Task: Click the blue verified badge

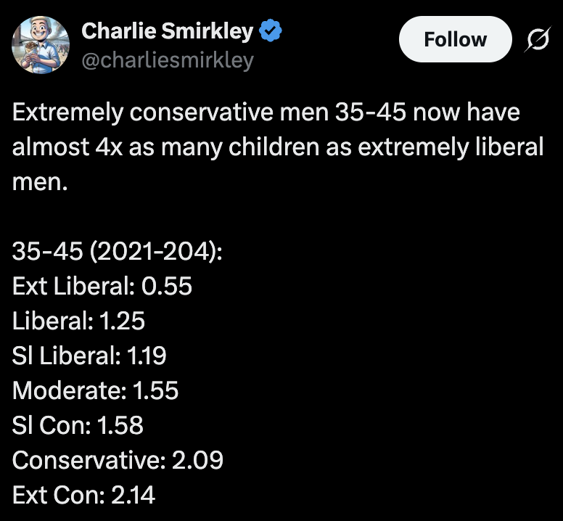Action: 271,31
